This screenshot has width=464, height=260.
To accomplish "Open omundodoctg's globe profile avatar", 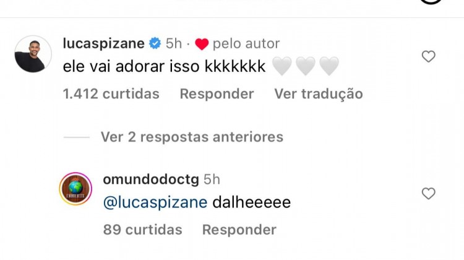I will coord(75,189).
